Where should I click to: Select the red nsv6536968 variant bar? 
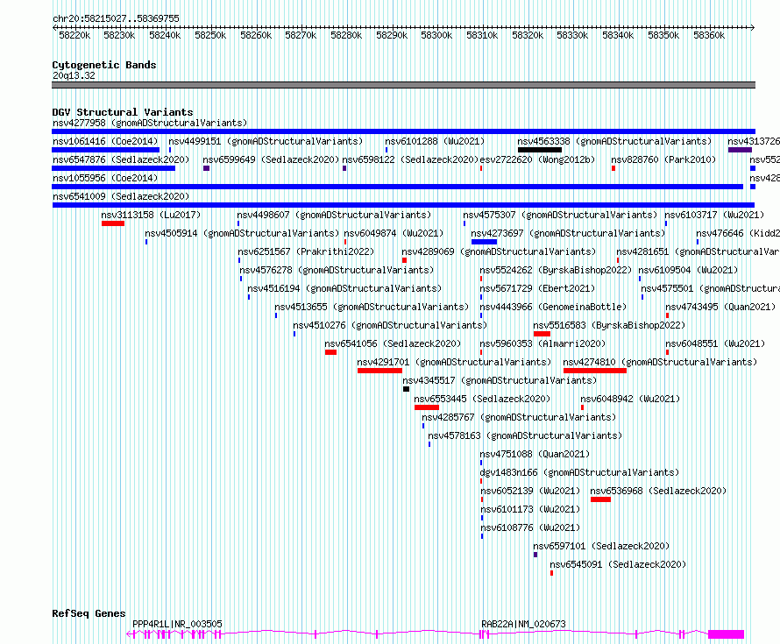pyautogui.click(x=600, y=499)
